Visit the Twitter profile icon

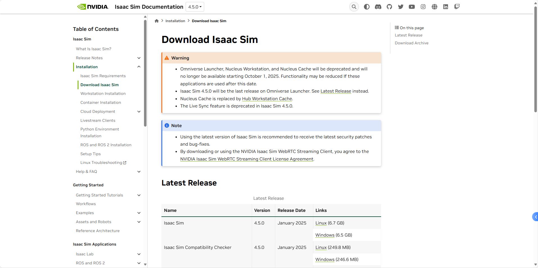coord(400,6)
